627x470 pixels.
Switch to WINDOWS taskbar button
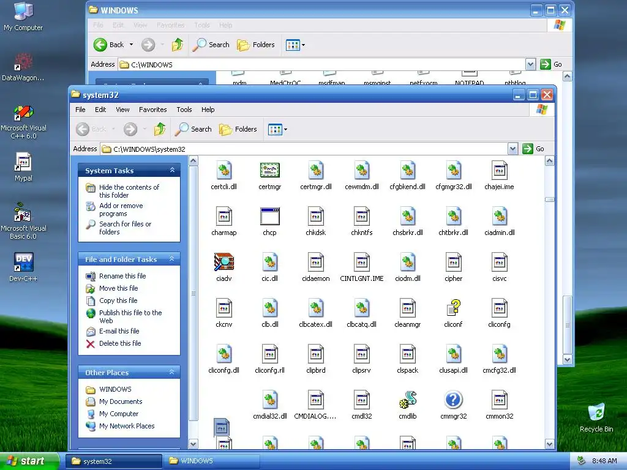(x=211, y=461)
